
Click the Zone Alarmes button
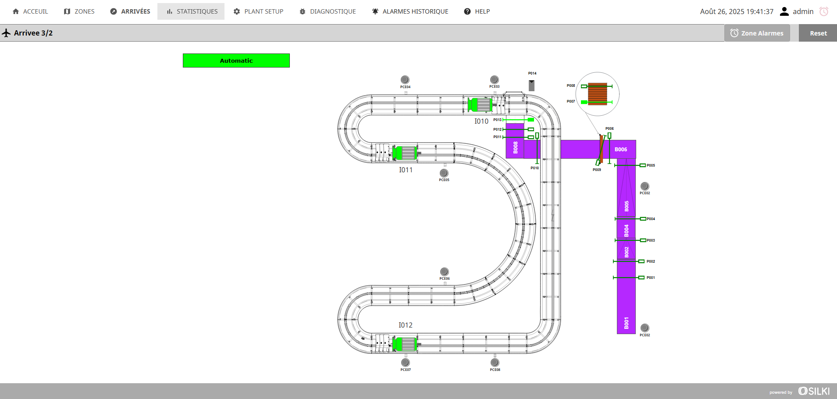pos(757,33)
